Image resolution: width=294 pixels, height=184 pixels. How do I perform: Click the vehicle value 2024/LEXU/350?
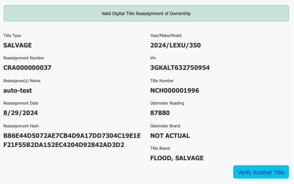pyautogui.click(x=175, y=45)
